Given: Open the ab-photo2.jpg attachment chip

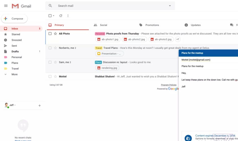Looking at the screenshot, I should pos(134,39).
